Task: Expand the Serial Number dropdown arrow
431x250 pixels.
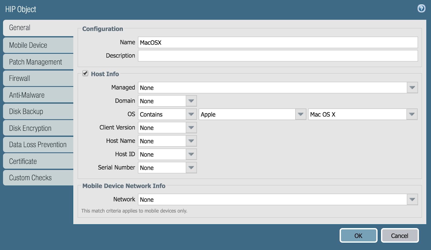Action: [191, 167]
